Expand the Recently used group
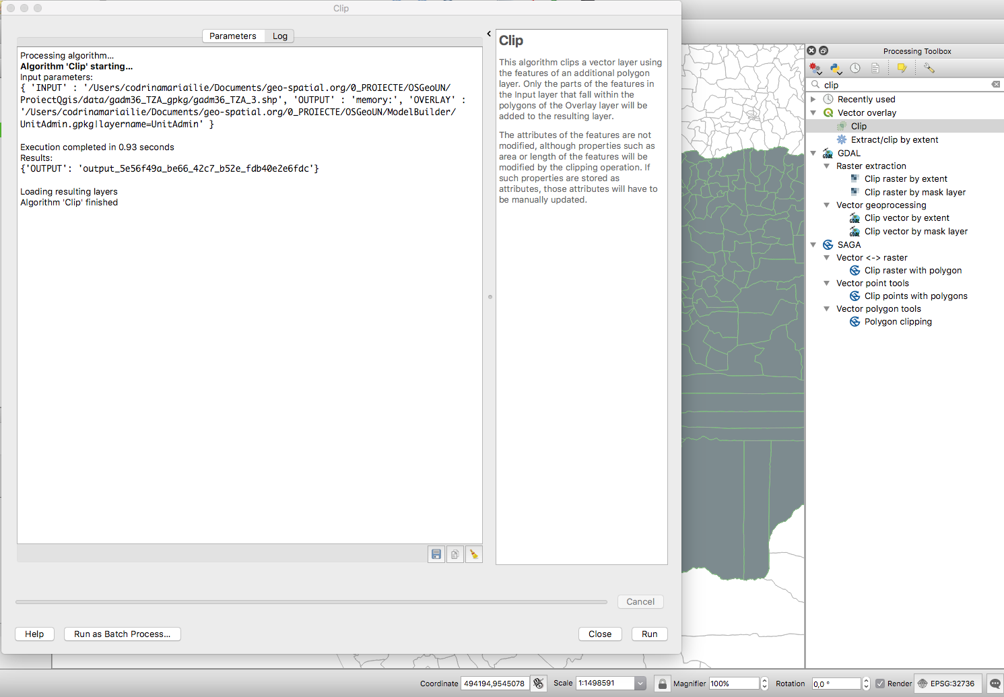 click(813, 100)
